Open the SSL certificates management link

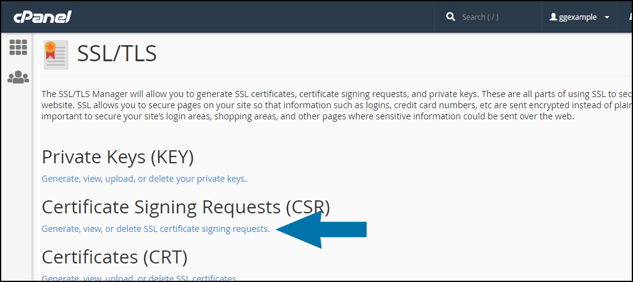coord(138,278)
